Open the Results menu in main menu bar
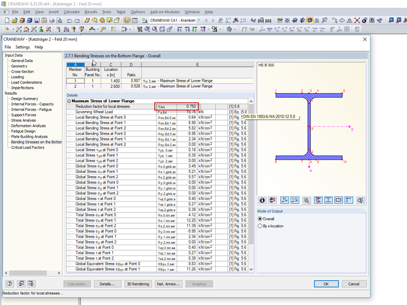Image resolution: width=407 pixels, height=305 pixels. 91,12
